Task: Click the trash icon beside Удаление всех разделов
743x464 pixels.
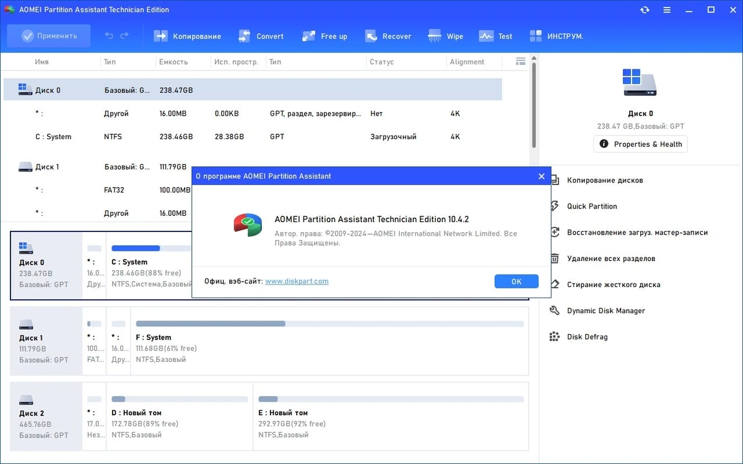Action: click(x=555, y=259)
